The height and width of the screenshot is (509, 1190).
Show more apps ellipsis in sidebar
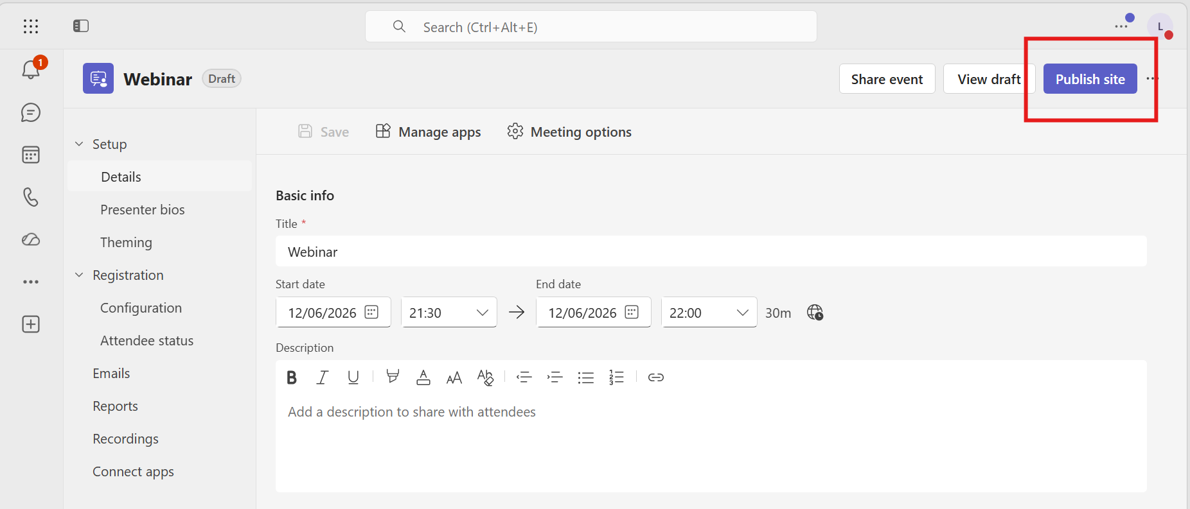31,282
